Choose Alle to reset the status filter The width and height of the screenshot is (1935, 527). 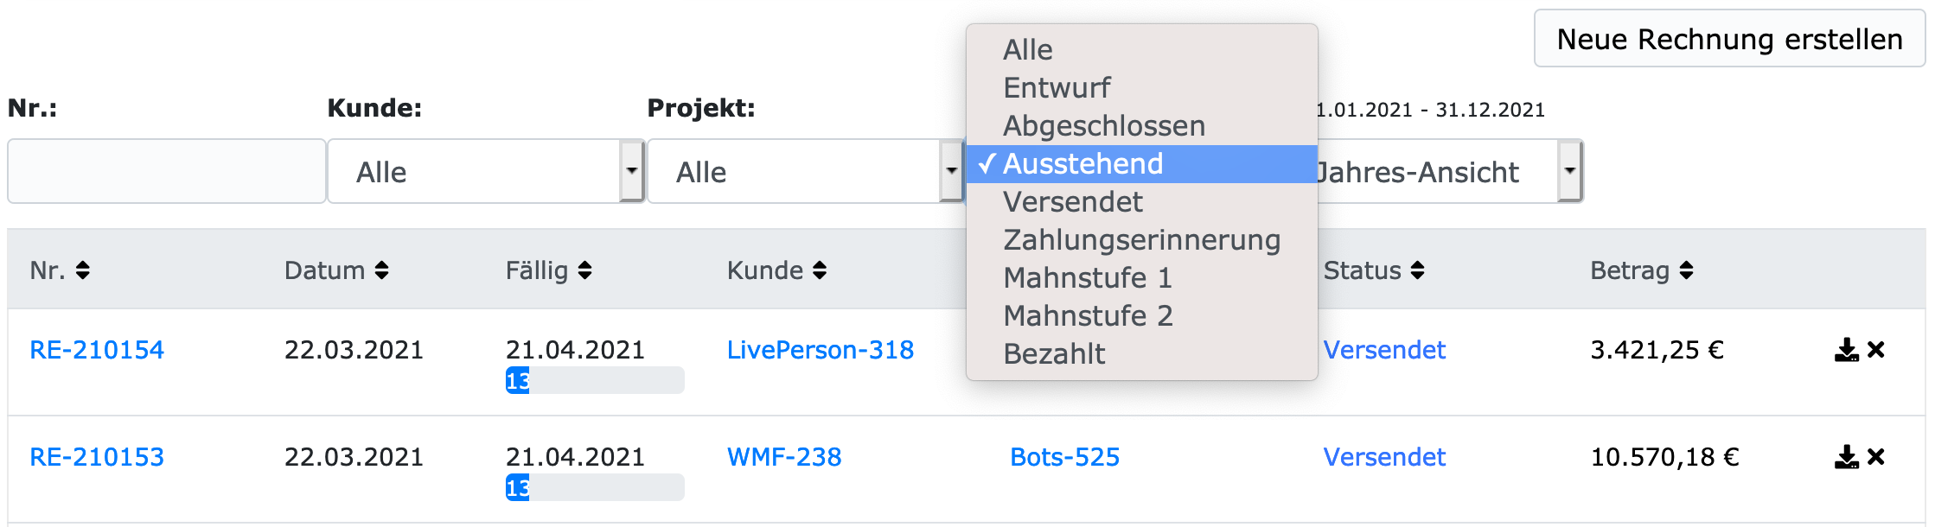point(1027,49)
